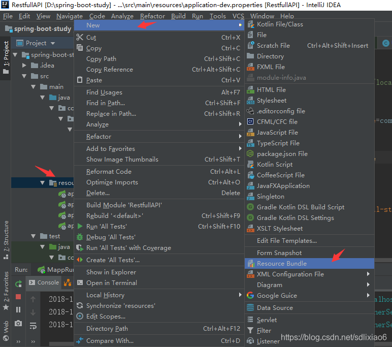
Task: Click the rerun icon in Run panel
Action: [x=18, y=284]
